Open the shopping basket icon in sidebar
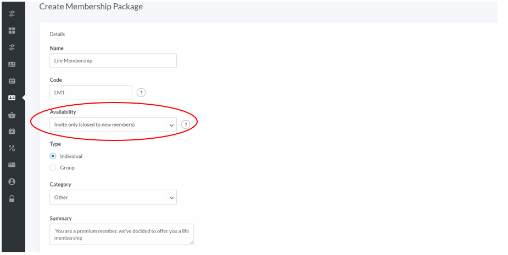The image size is (508, 255). click(x=12, y=115)
